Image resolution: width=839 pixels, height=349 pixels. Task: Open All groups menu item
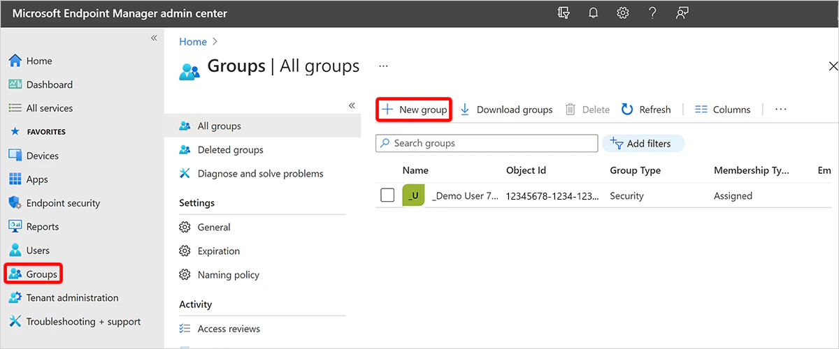click(x=263, y=126)
